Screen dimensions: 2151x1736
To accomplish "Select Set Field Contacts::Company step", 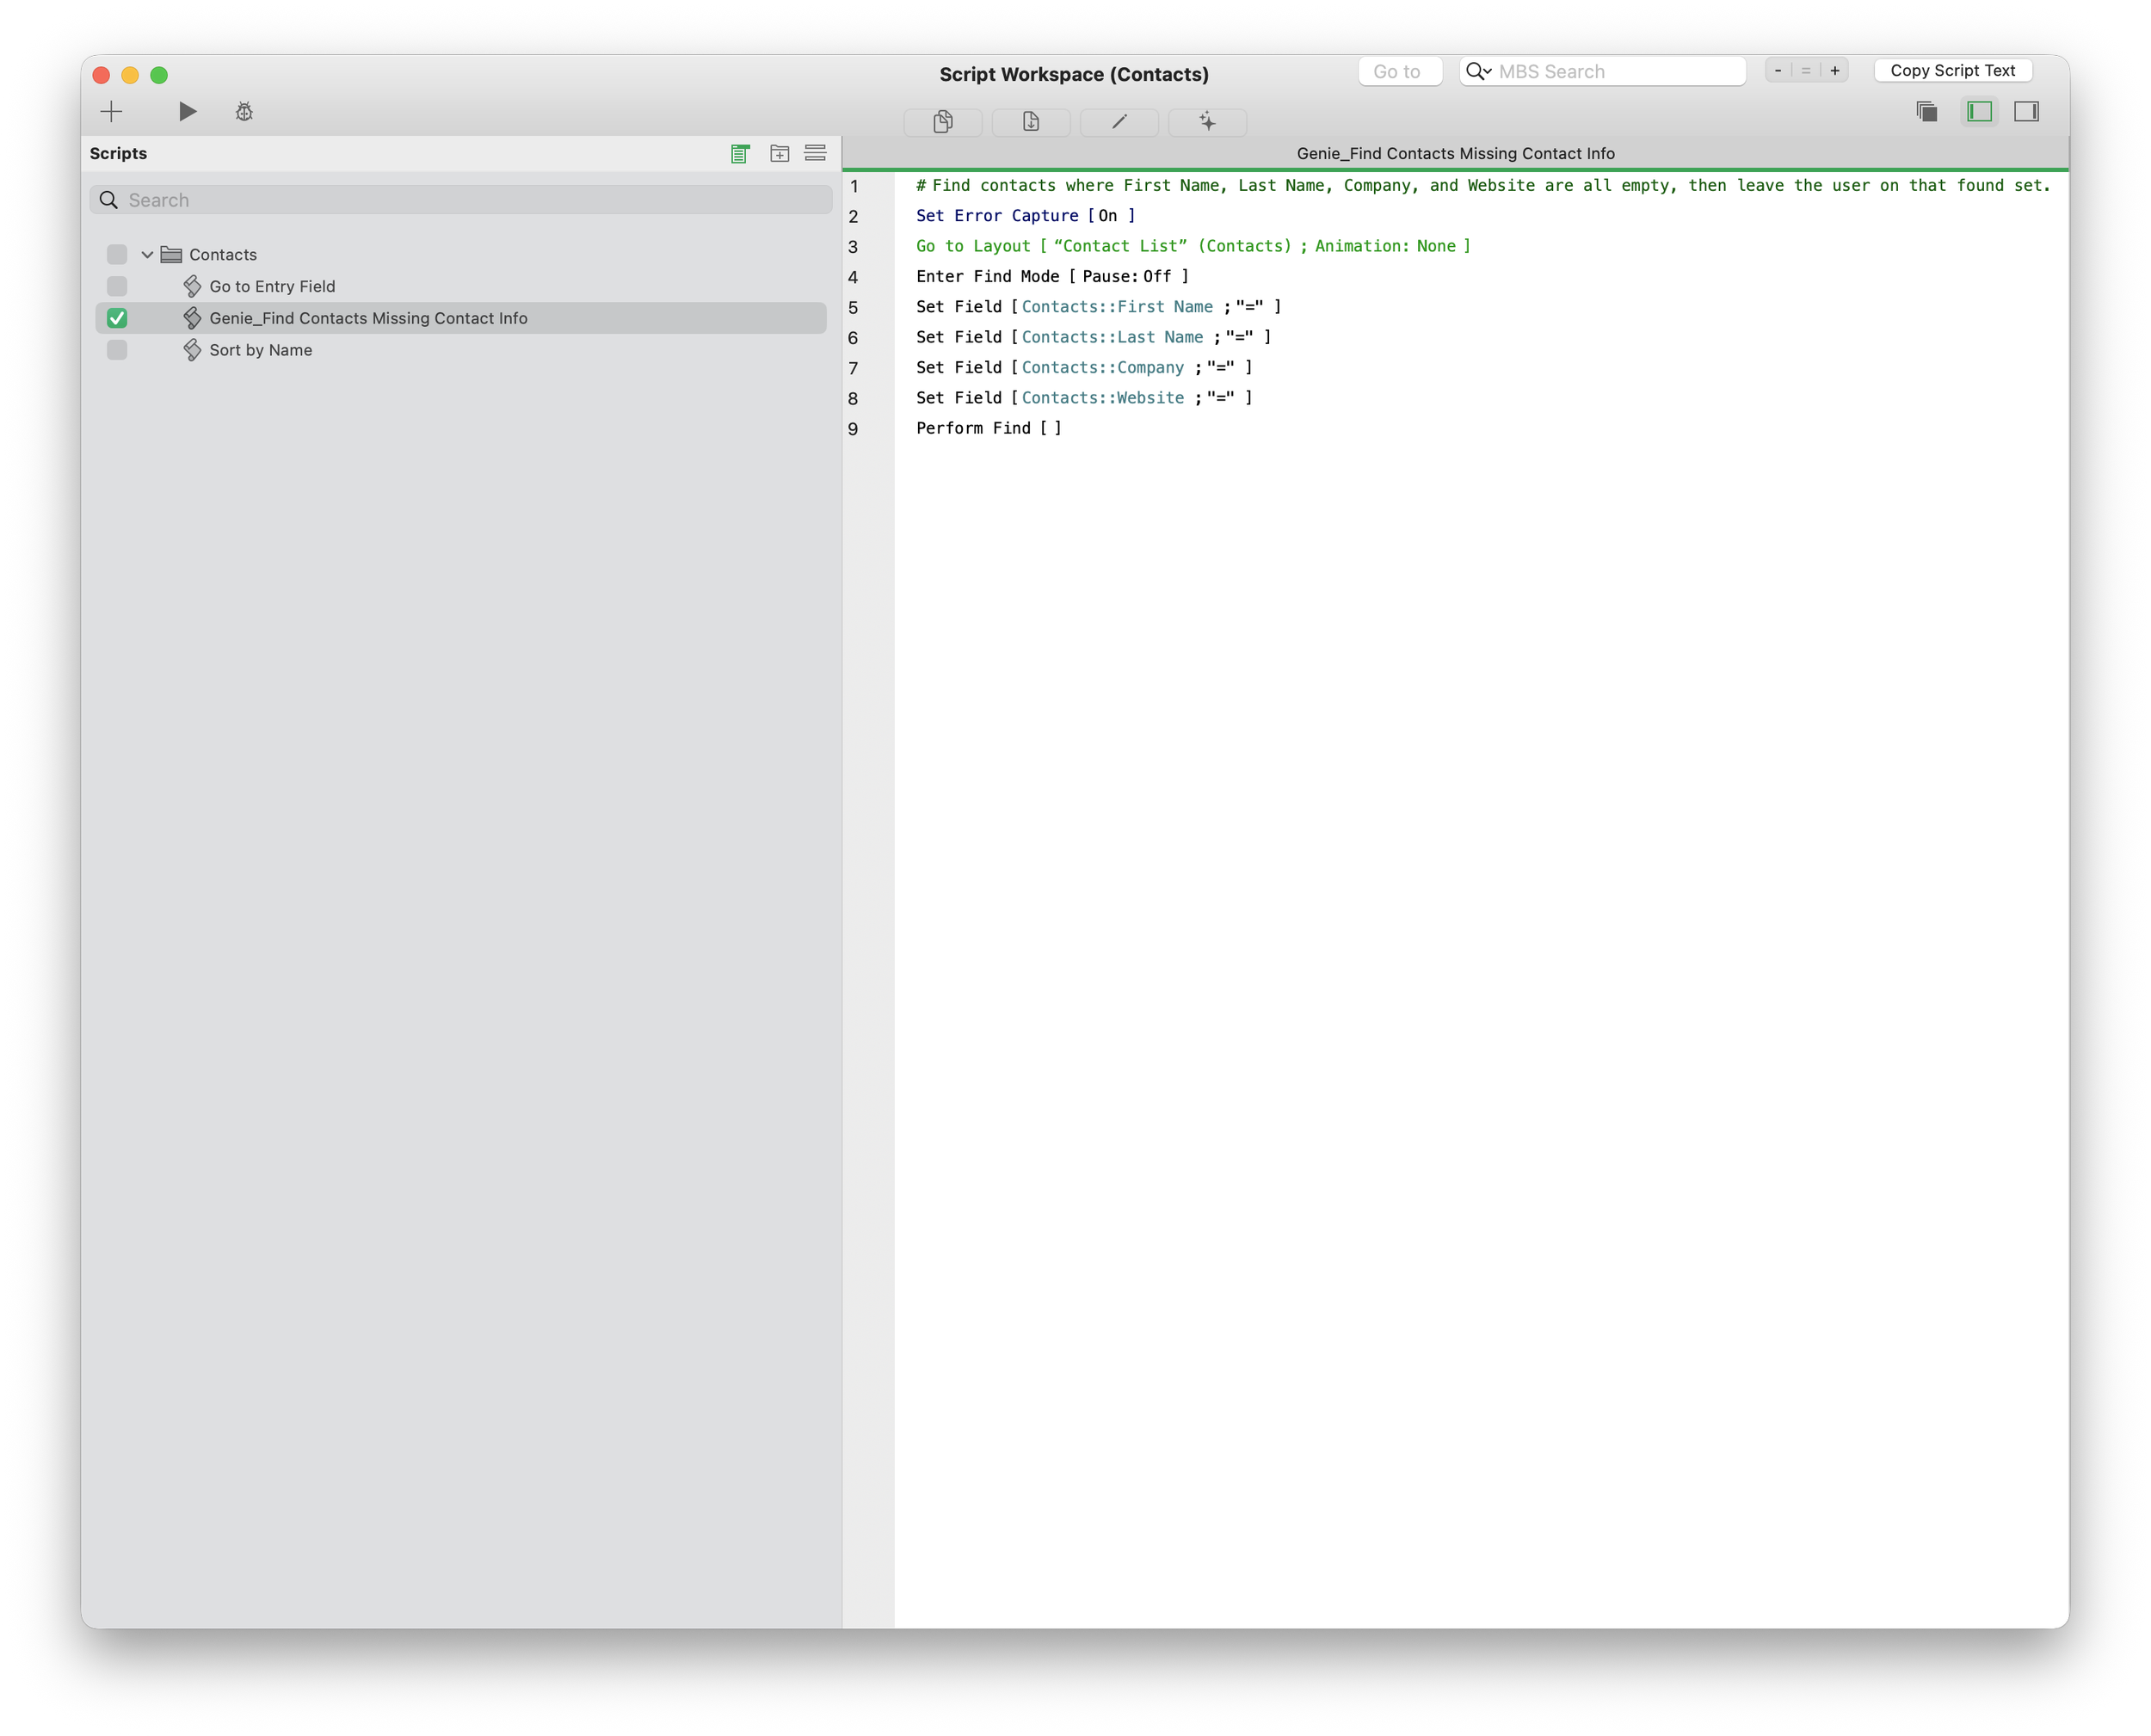I will click(1084, 367).
